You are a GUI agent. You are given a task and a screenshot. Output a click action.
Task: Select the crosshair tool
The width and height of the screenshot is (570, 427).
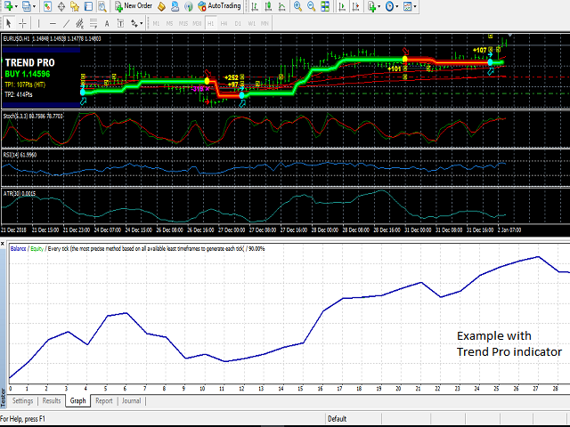click(22, 24)
